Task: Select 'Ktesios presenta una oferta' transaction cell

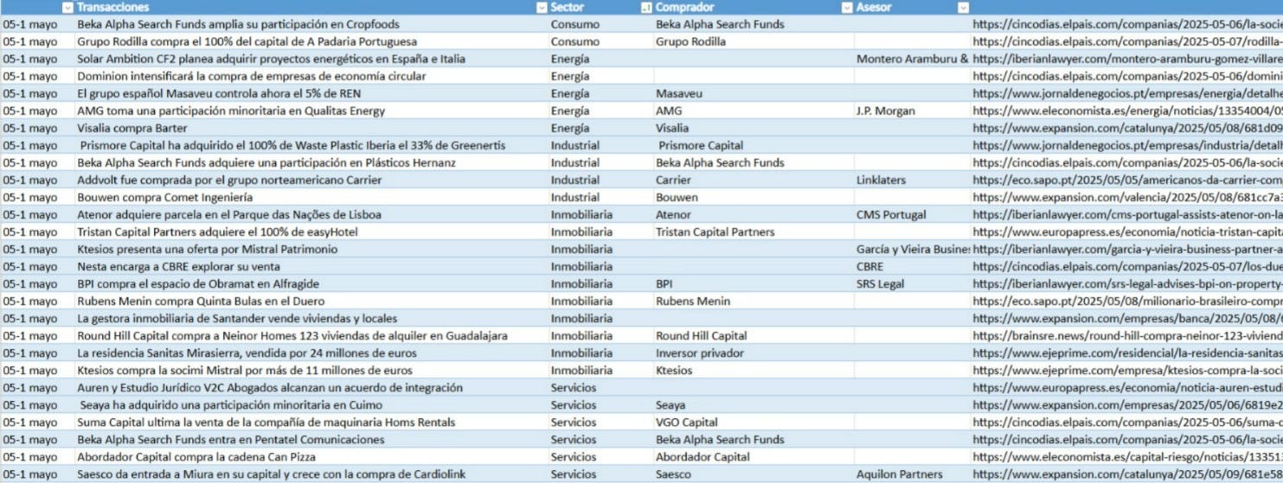Action: 311,249
